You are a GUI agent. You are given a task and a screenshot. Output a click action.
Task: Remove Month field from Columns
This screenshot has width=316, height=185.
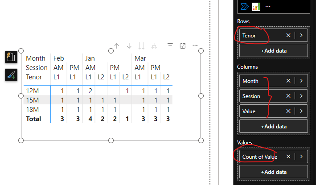coord(288,81)
